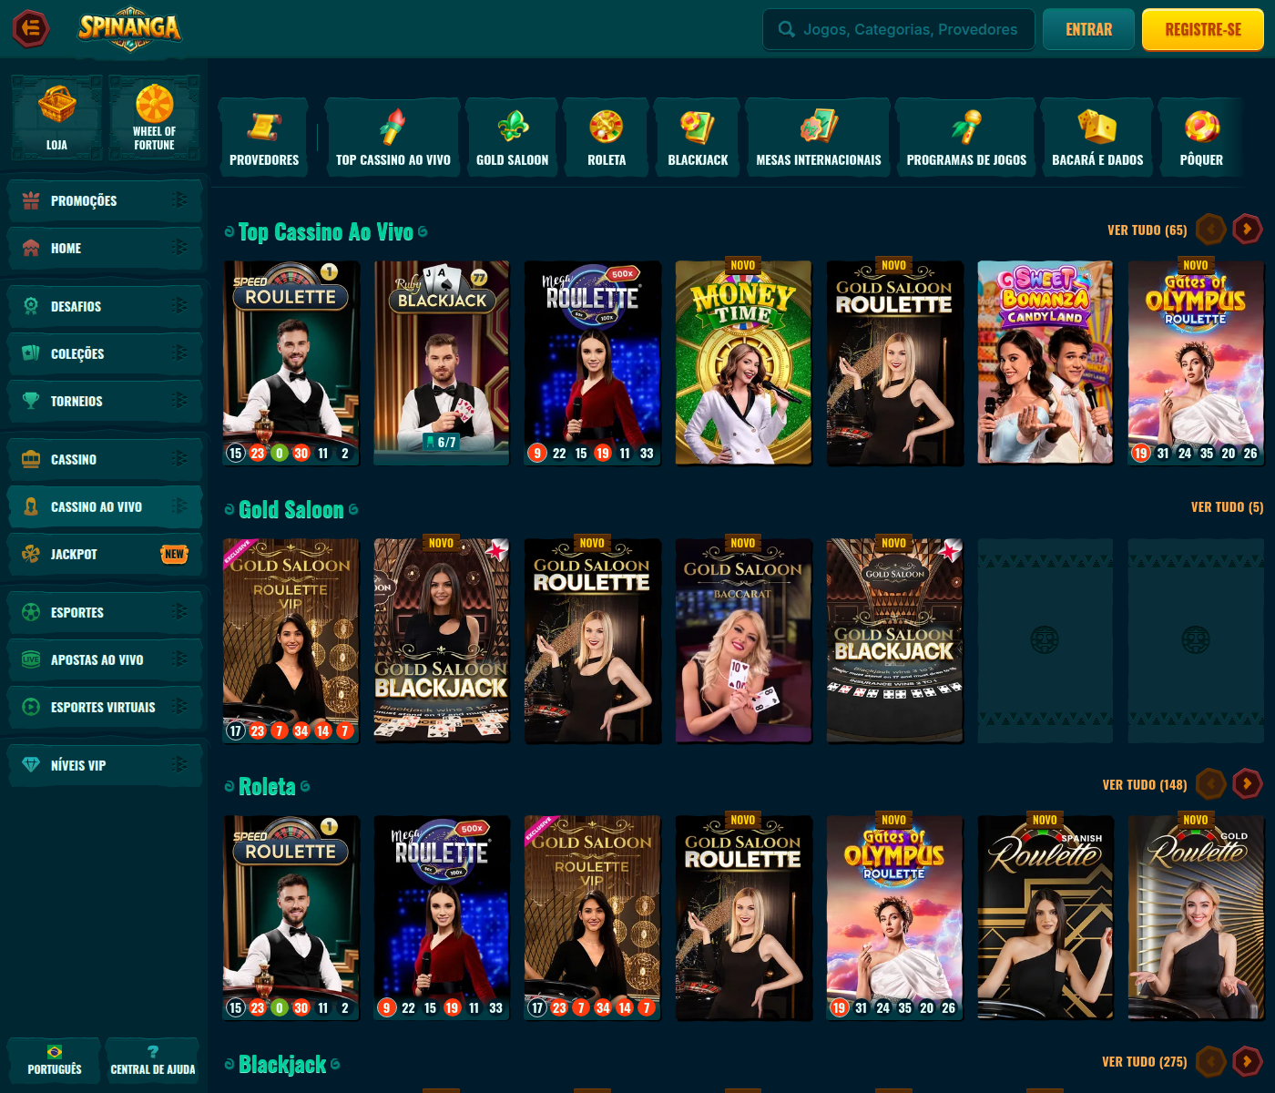Focus the Jogos, Categorias, Provedores search field
The image size is (1275, 1093).
(899, 29)
